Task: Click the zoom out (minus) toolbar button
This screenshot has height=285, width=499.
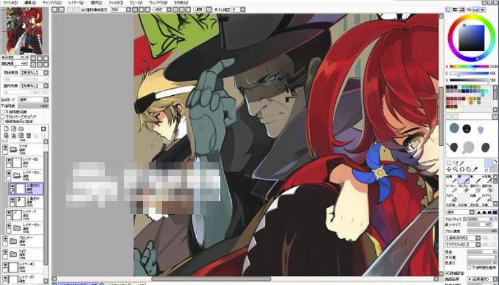Action: tap(135, 10)
